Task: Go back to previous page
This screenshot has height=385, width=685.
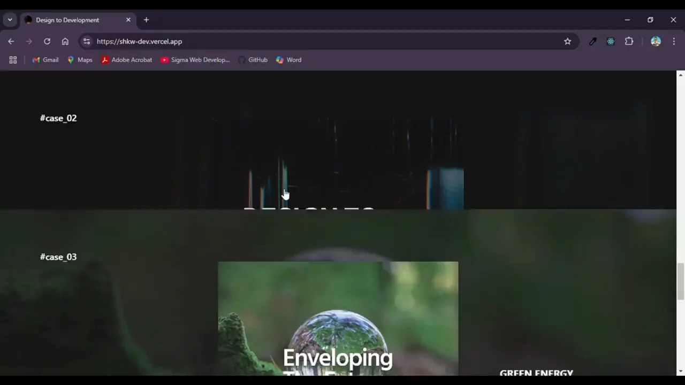Action: tap(11, 41)
